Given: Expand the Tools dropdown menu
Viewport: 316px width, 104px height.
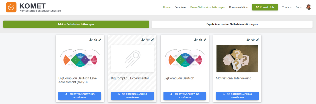Looking at the screenshot, I should click(287, 7).
